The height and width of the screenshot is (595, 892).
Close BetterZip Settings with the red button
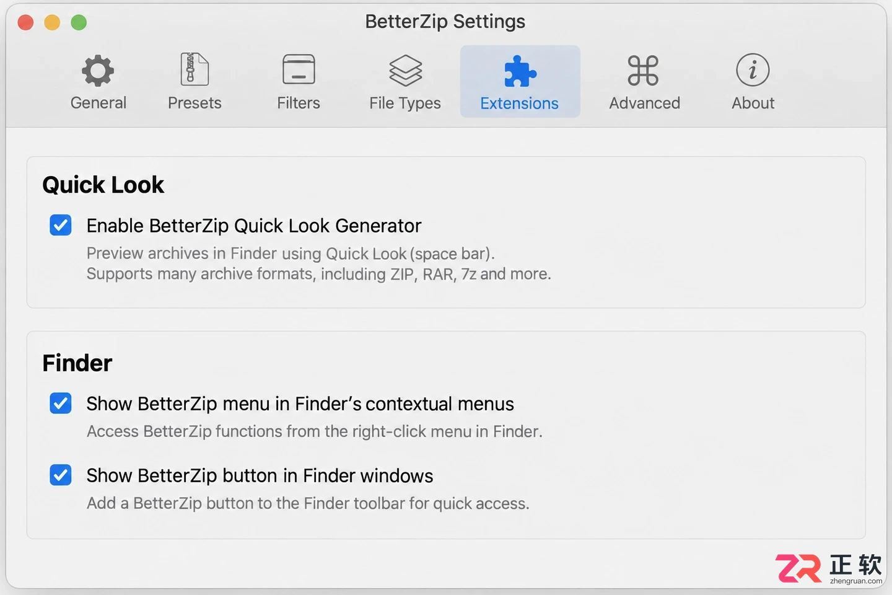(x=25, y=22)
